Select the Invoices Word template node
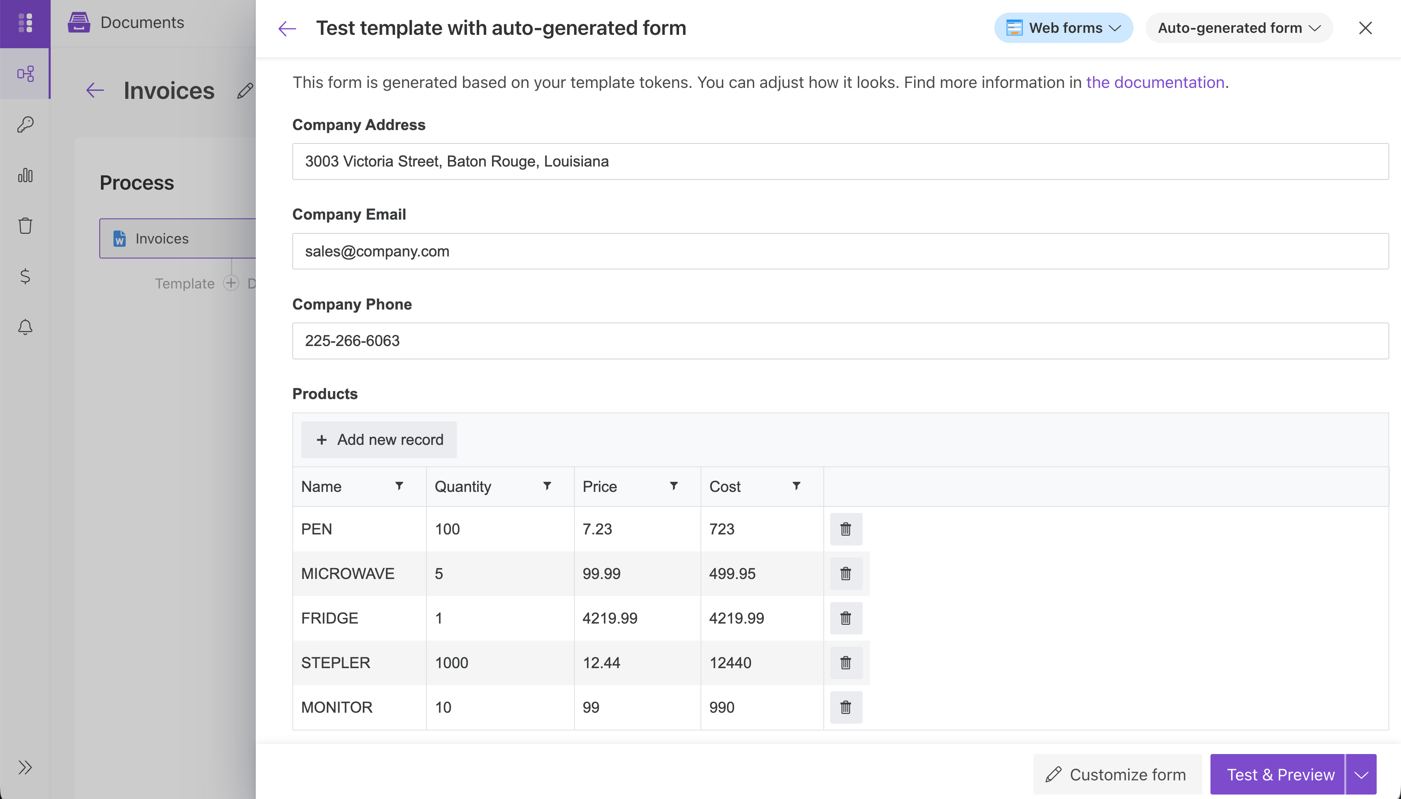Viewport: 1401px width, 799px height. (x=178, y=239)
